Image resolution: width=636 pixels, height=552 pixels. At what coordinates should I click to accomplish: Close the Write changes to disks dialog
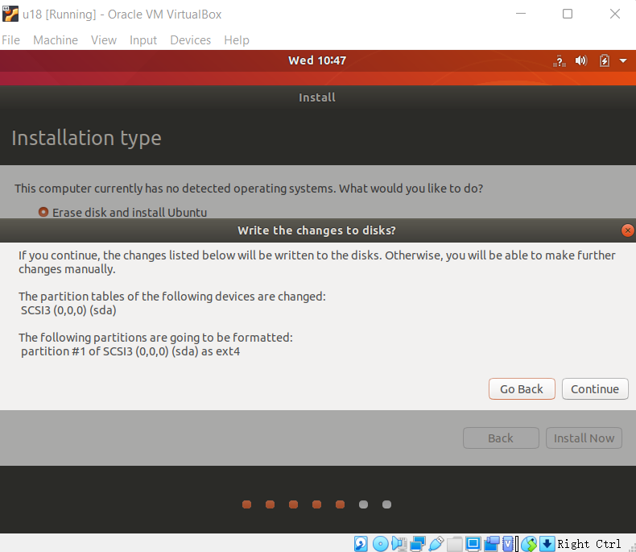628,230
